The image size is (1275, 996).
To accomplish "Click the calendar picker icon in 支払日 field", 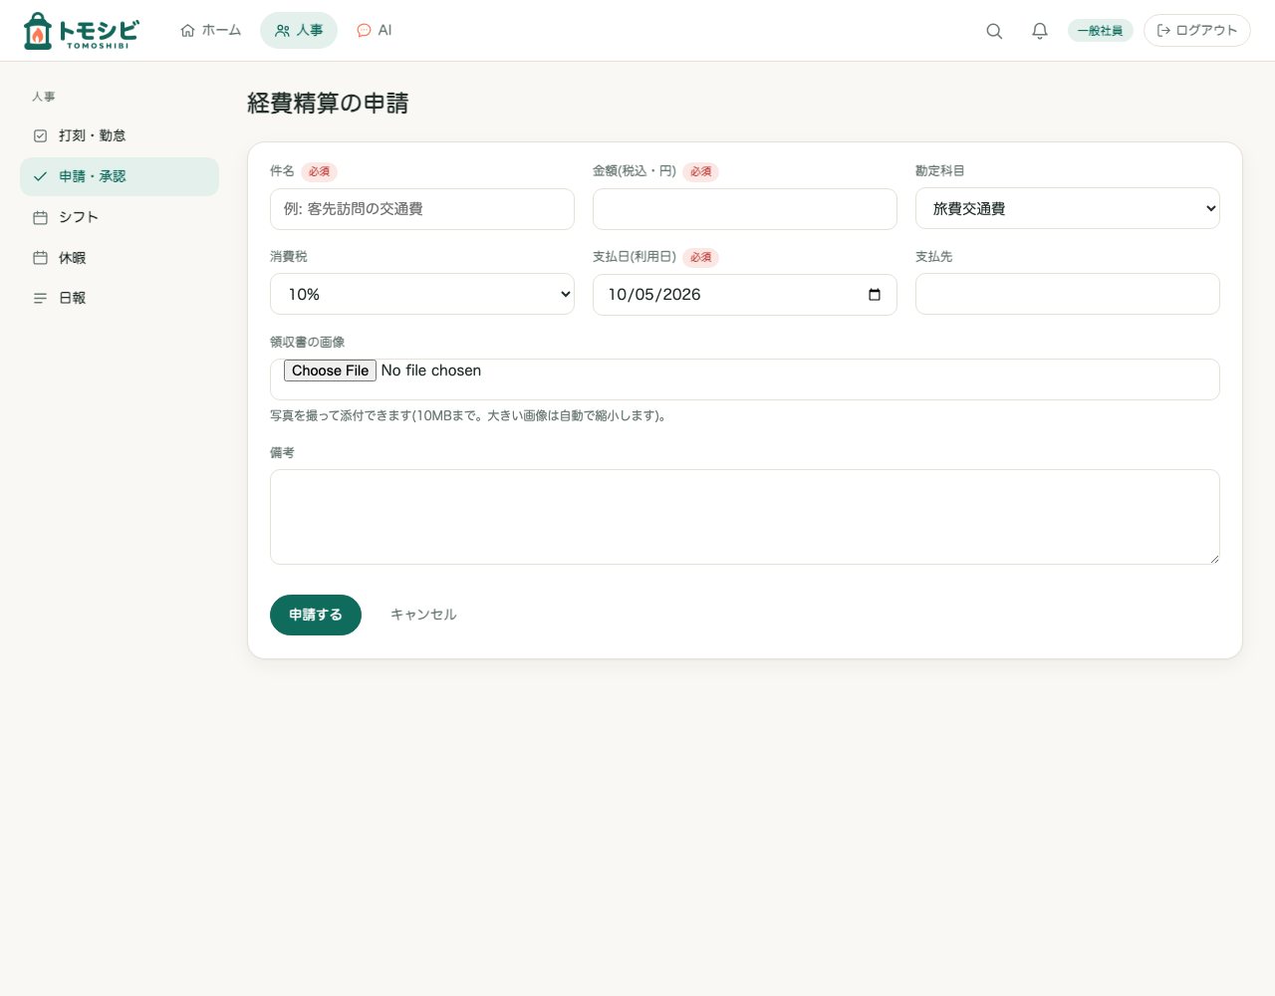I will click(x=875, y=295).
